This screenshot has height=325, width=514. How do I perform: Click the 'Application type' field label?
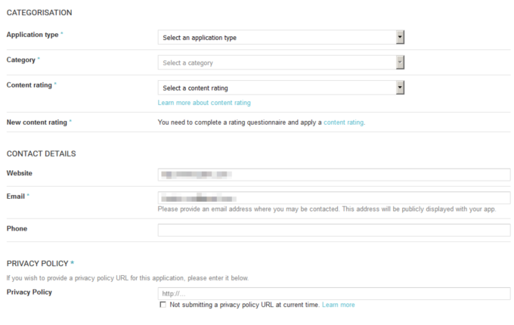click(x=33, y=35)
